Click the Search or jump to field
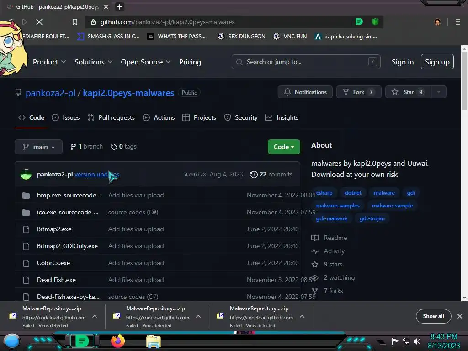Screen dimensions: 468x351 point(306,62)
